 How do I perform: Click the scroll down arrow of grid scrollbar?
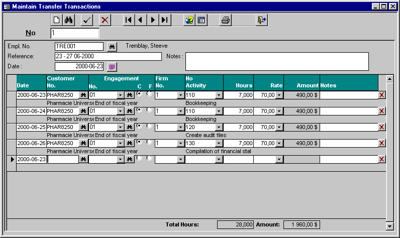[x=389, y=226]
